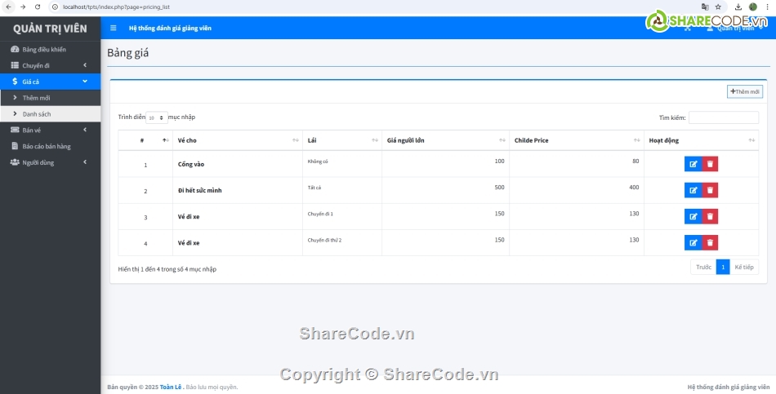Expand the Chuyến đi sidebar menu
This screenshot has height=394, width=776.
[x=49, y=65]
